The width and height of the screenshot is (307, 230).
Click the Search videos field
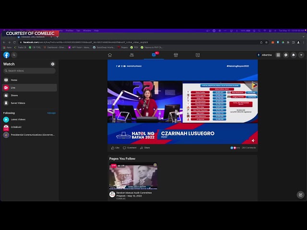tap(29, 70)
